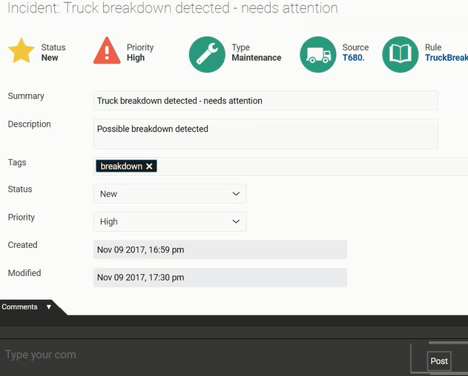Click the comment input box
The height and width of the screenshot is (376, 468).
tap(206, 355)
